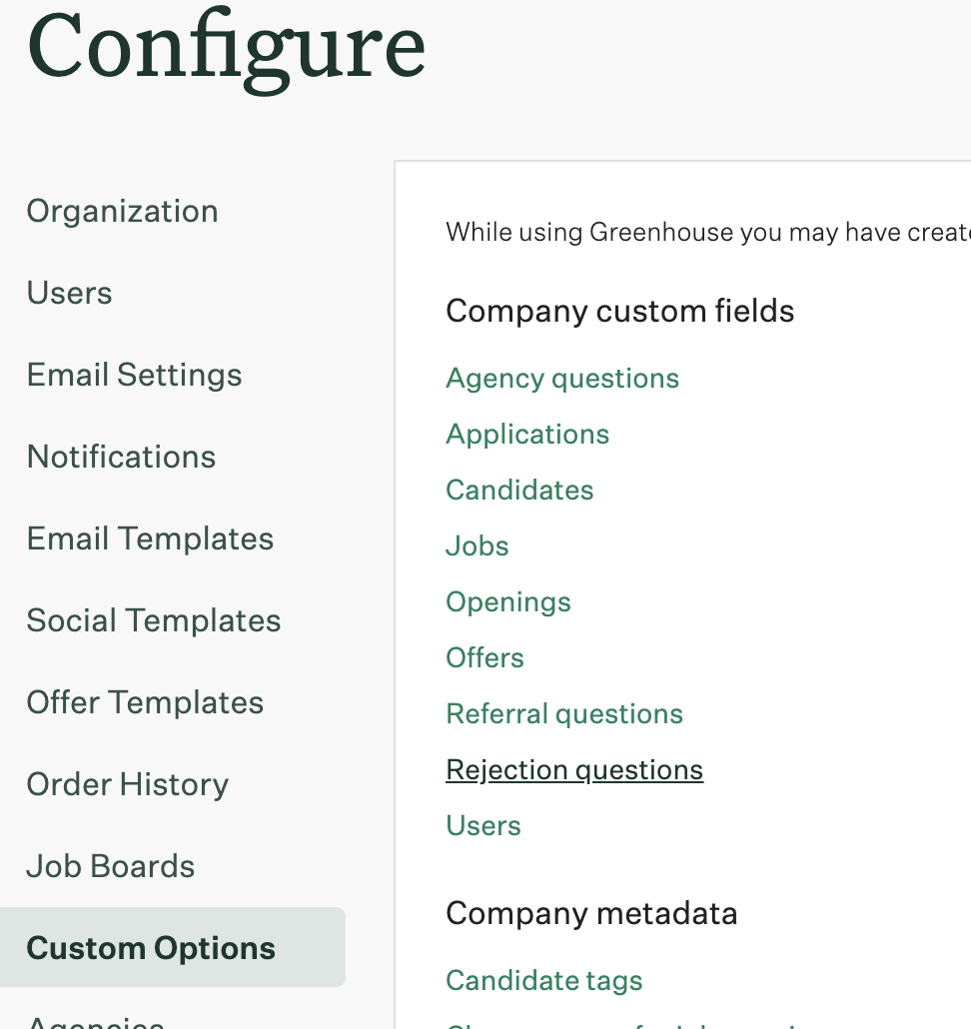The width and height of the screenshot is (971, 1029).
Task: Open Users link under custom fields
Action: [x=484, y=825]
